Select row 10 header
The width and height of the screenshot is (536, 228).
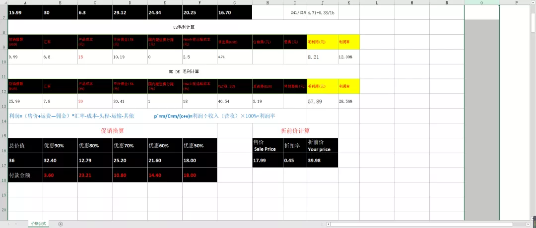(x=4, y=57)
